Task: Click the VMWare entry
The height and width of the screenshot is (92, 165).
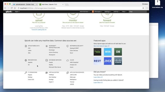Action: coord(51,75)
